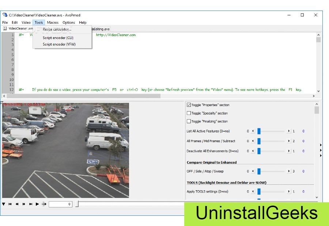Click the Deactivate All Enhancements slider
Screen dimensions: 329x226
tap(271, 151)
